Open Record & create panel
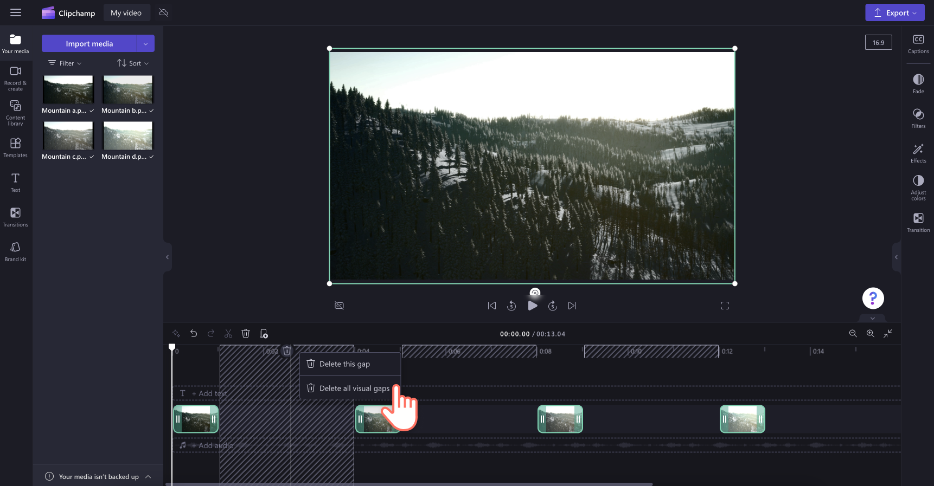Image resolution: width=934 pixels, height=486 pixels. 15,79
